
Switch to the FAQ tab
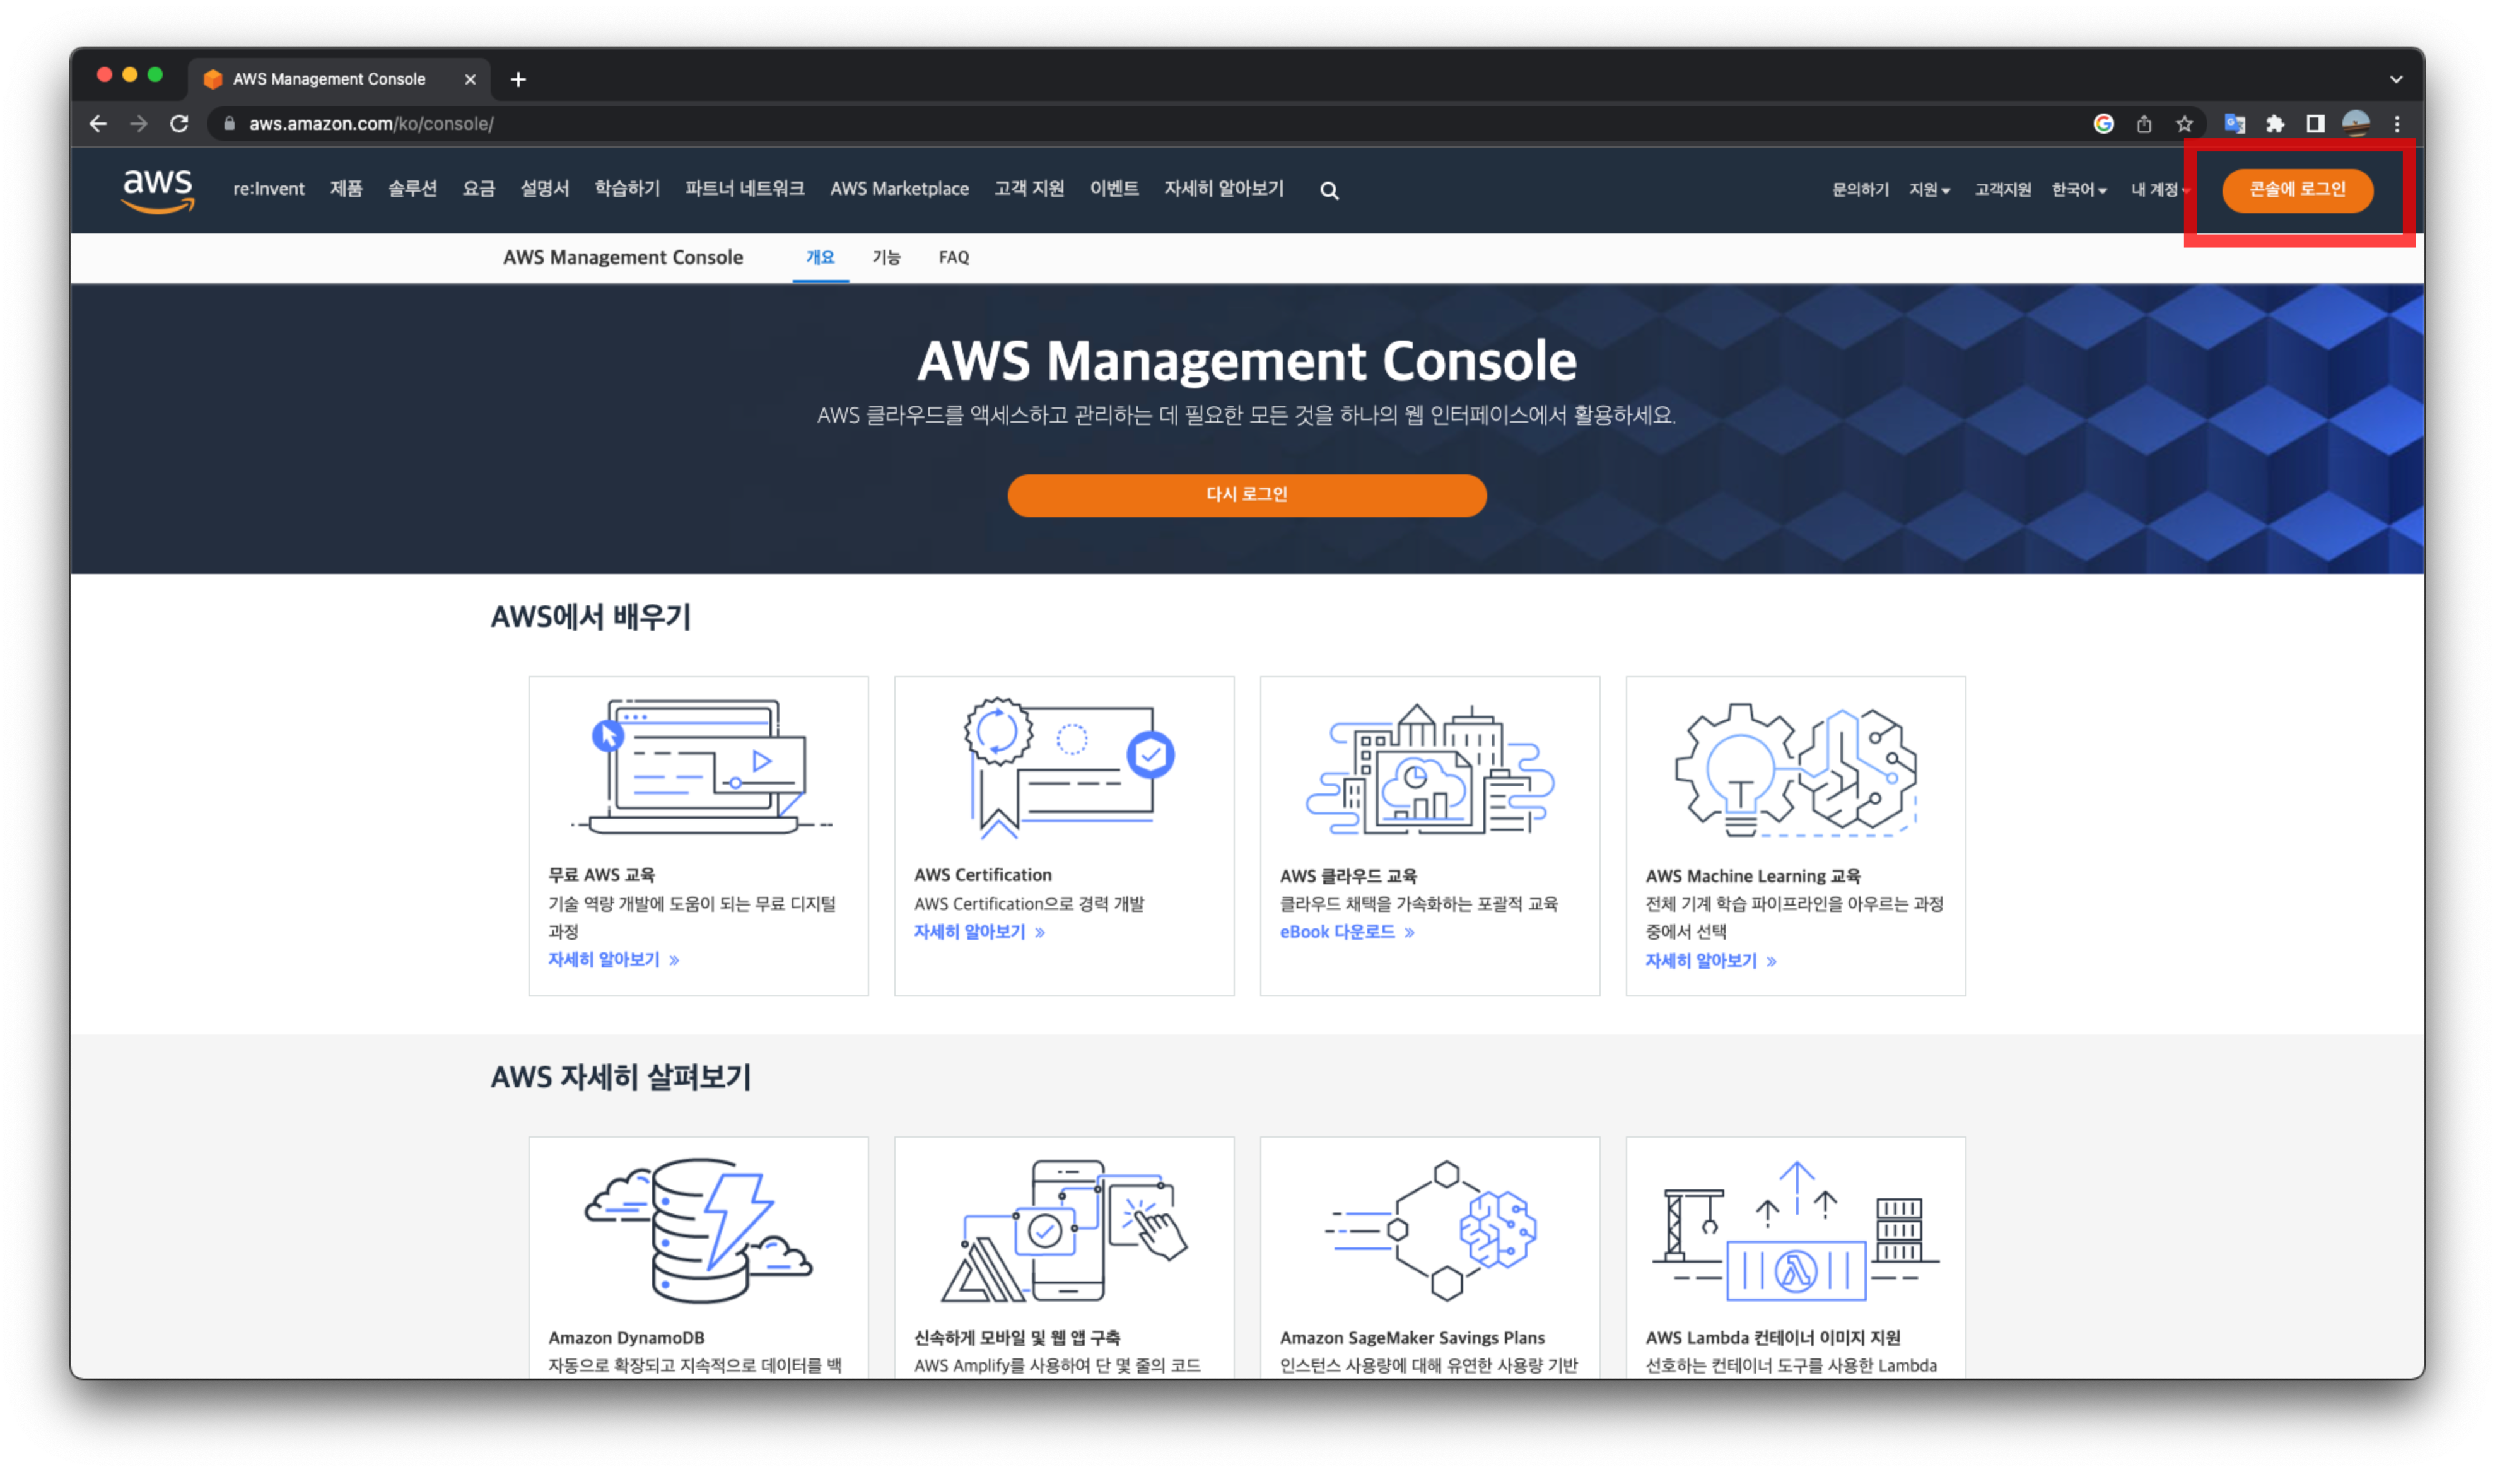pyautogui.click(x=953, y=257)
